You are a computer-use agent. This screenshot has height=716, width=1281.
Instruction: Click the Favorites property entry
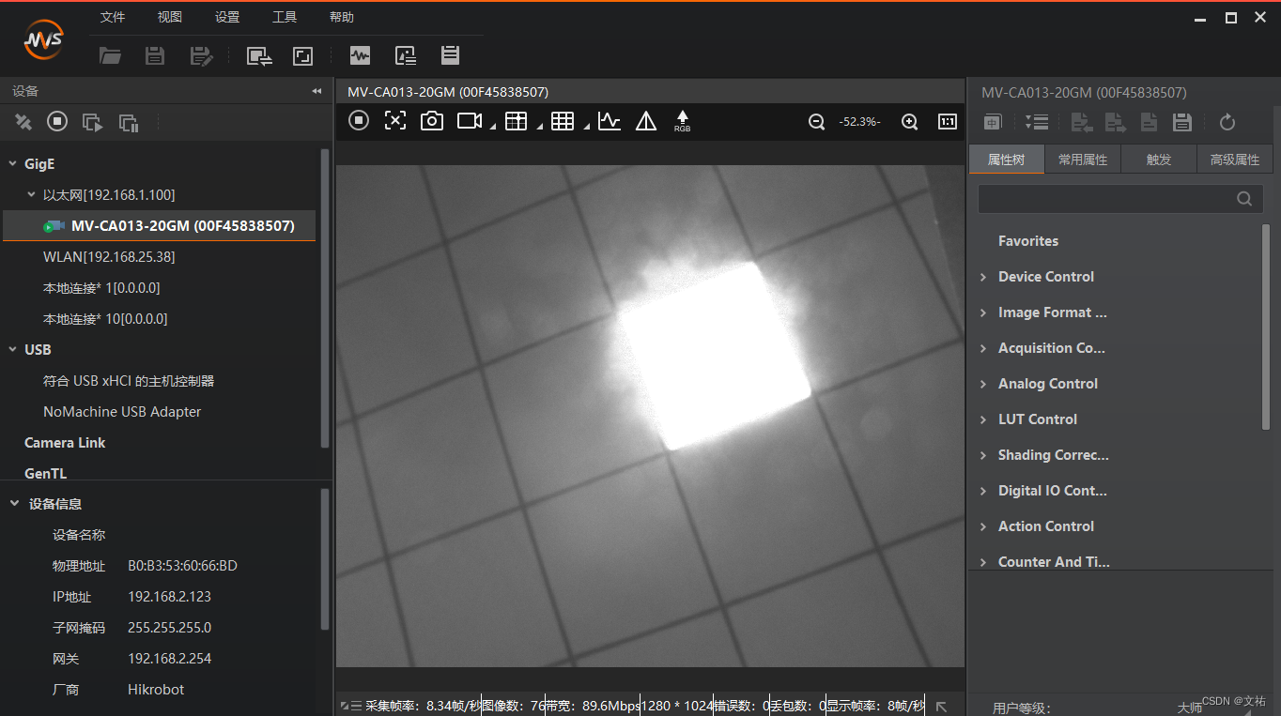point(1028,241)
